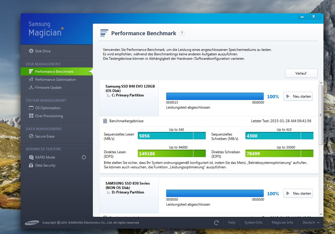
Task: Click the Firmware Update download icon
Action: pos(31,87)
